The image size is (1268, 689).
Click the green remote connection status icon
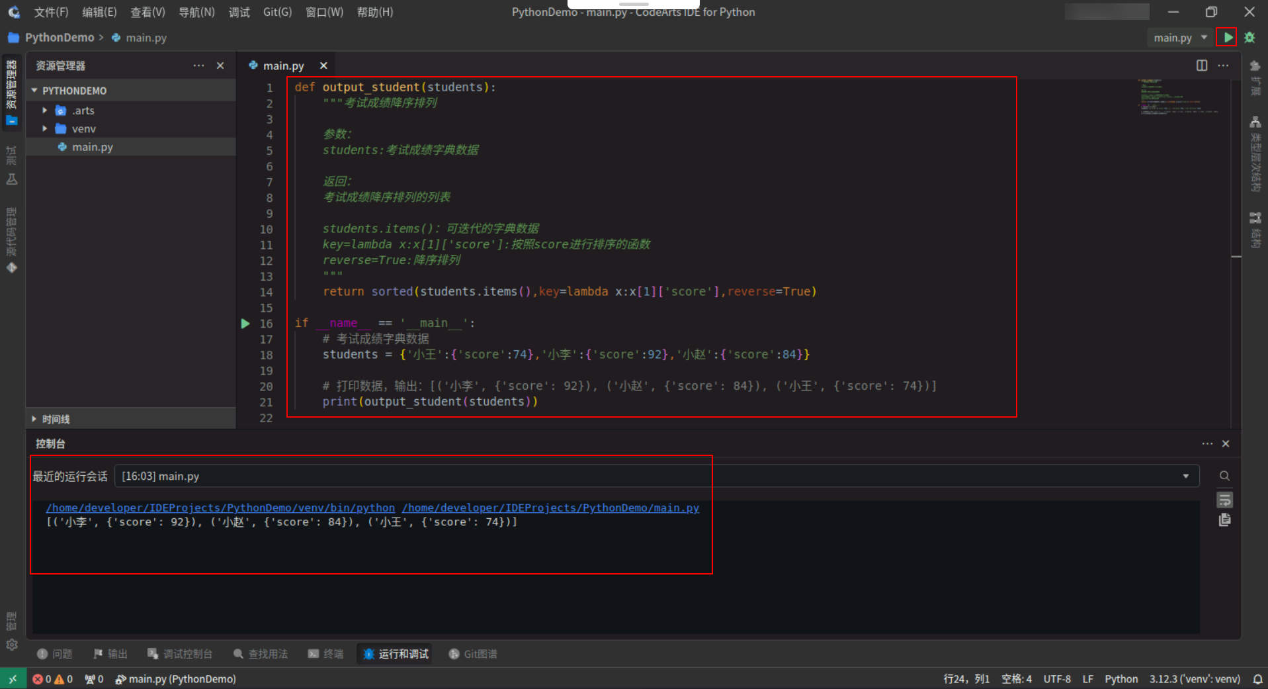13,679
